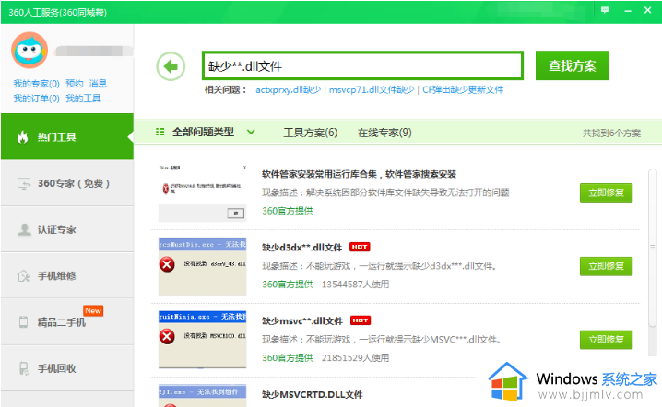Click the phone repair icon beside 手机维修
This screenshot has height=407, width=662.
tap(23, 276)
